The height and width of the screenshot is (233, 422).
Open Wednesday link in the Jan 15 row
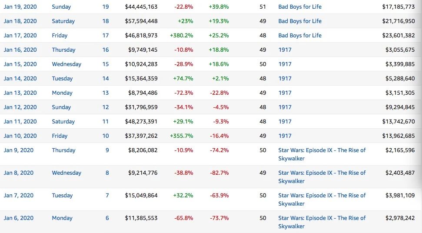pyautogui.click(x=66, y=64)
